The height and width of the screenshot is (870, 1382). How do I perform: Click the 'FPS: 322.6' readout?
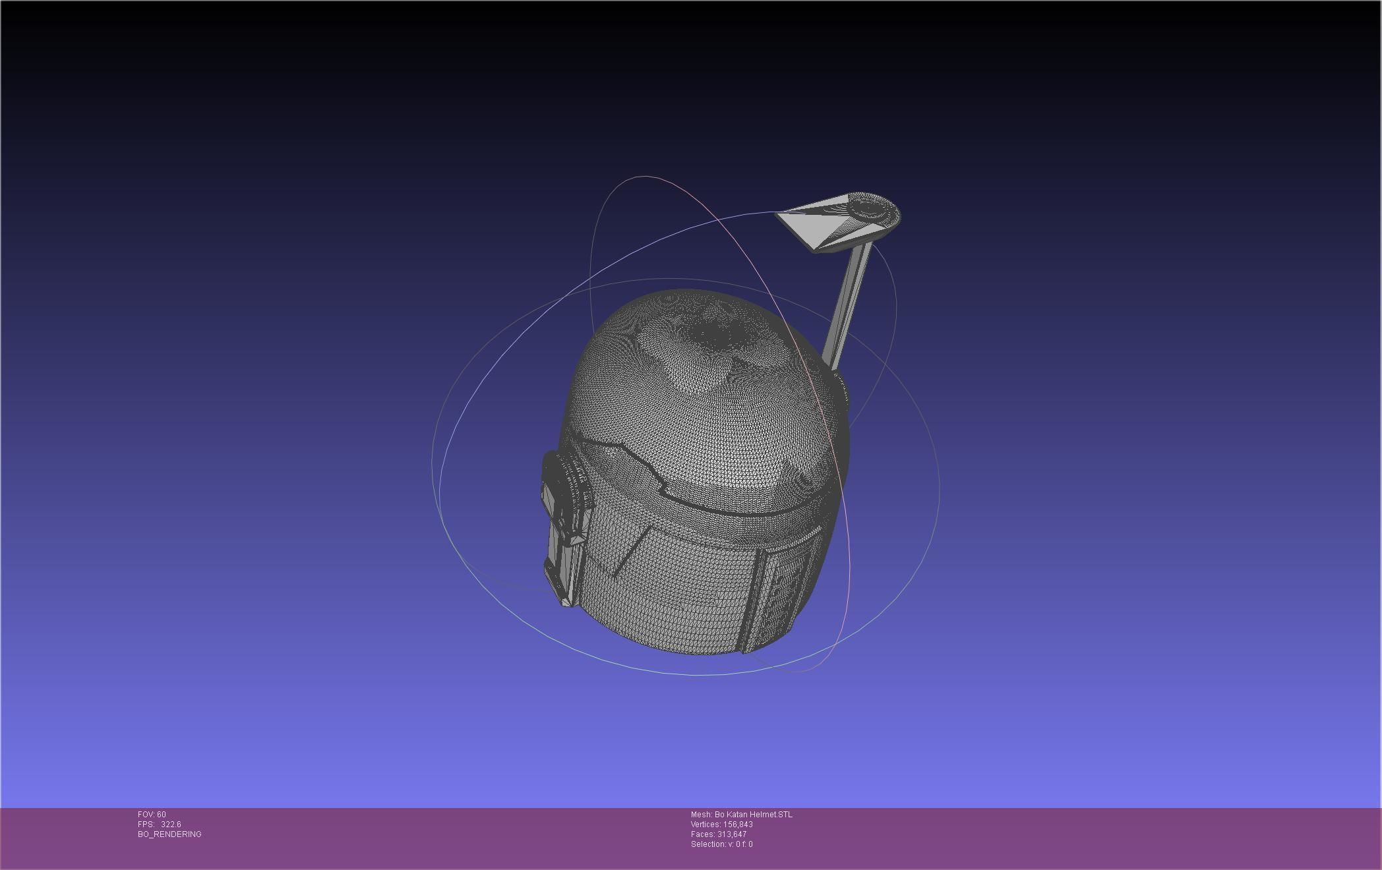(x=159, y=825)
